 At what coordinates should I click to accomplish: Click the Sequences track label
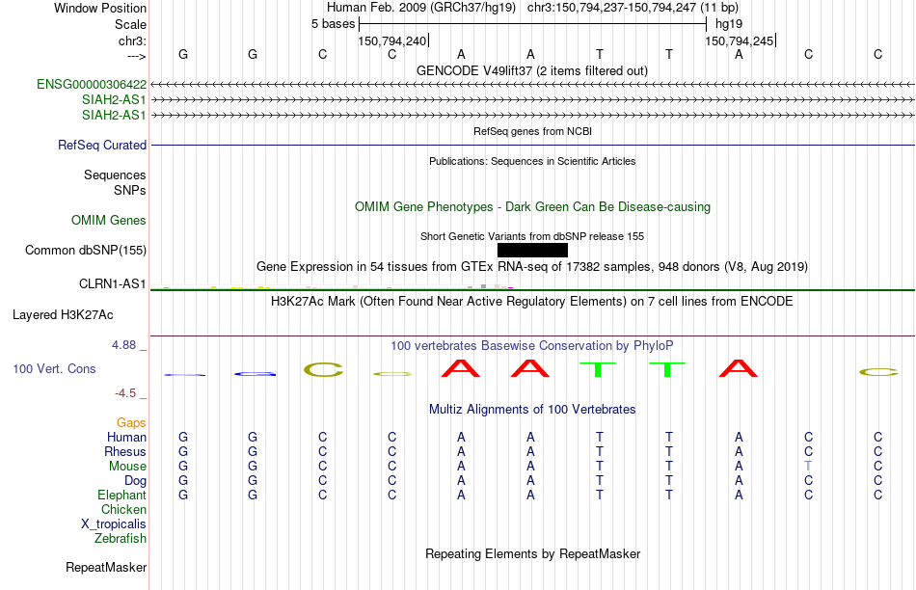[x=115, y=174]
